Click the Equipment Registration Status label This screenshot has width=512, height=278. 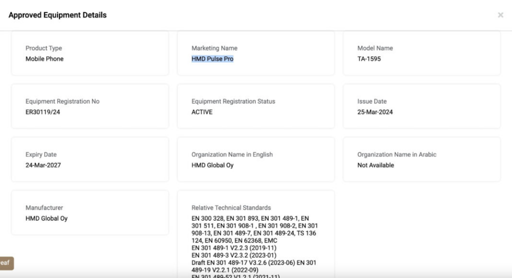[x=233, y=101]
